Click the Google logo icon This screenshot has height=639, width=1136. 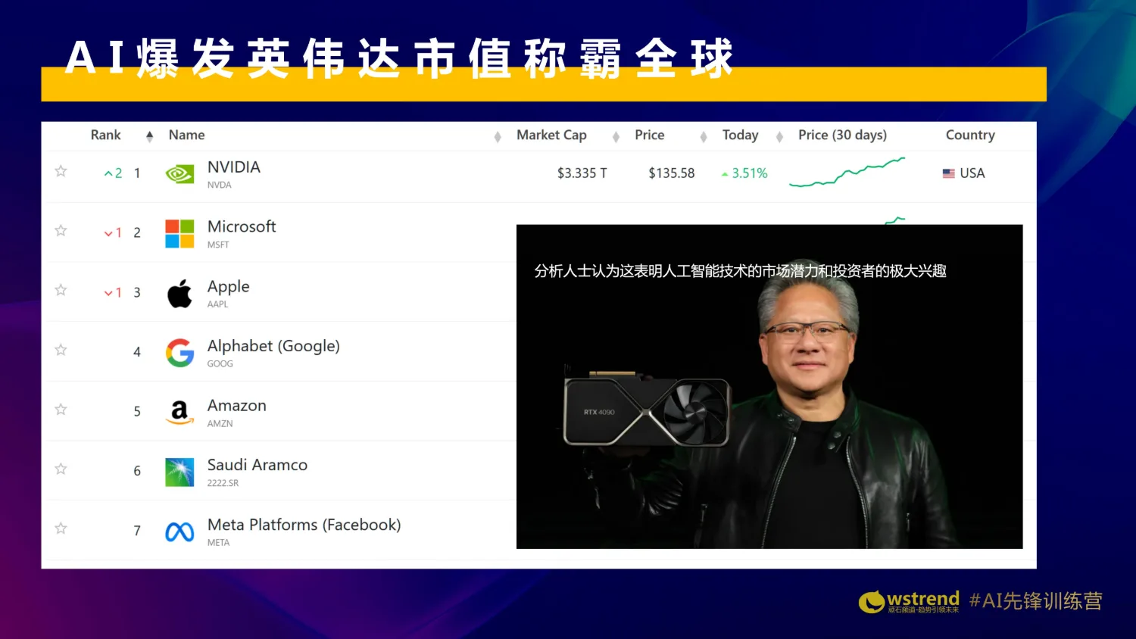point(179,353)
